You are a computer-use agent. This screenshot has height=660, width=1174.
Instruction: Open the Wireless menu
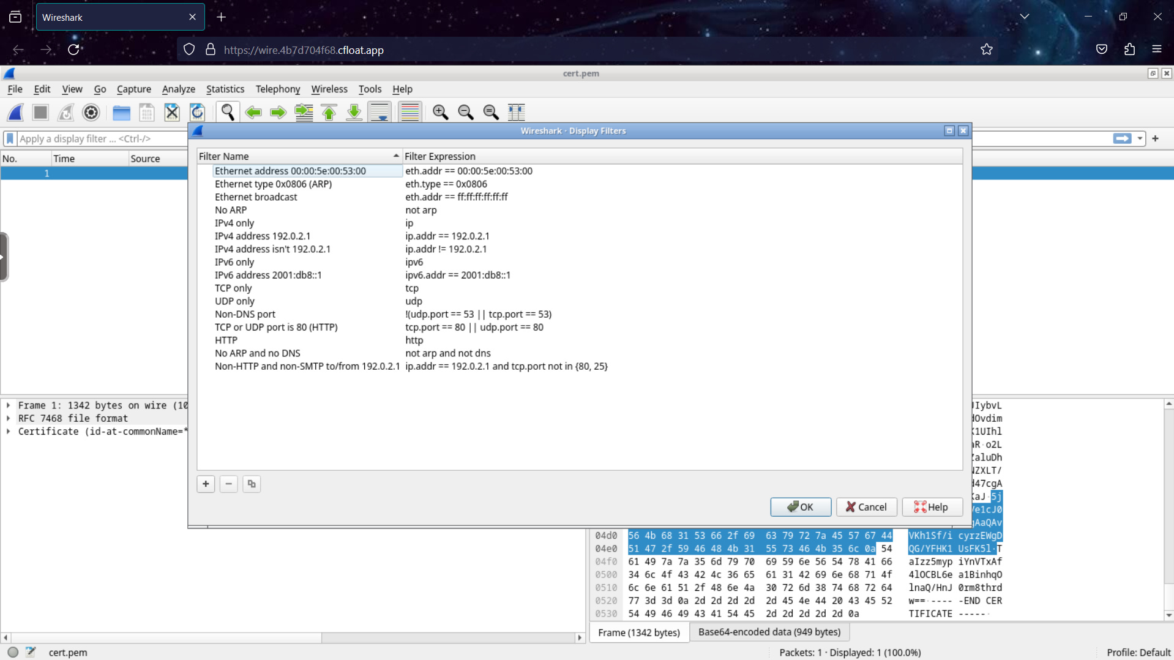(x=329, y=89)
